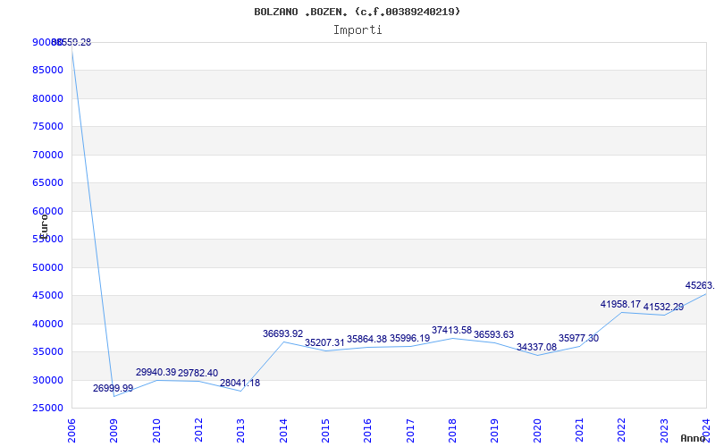Screen dimensions: 715x447
Task: Select the x-axis year 2015
Action: click(325, 431)
